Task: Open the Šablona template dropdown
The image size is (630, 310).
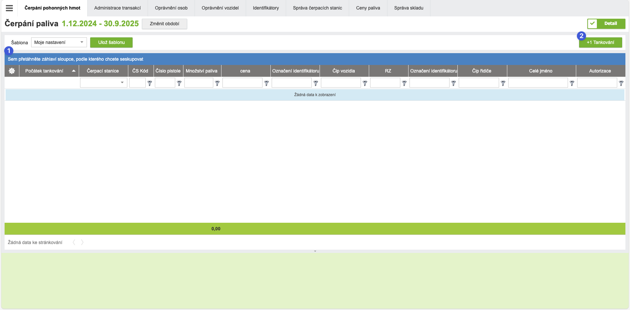Action: [59, 42]
